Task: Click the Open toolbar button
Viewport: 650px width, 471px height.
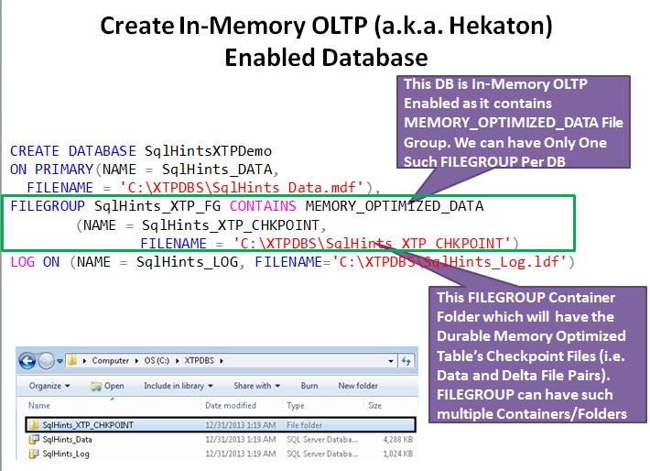Action: tap(108, 386)
